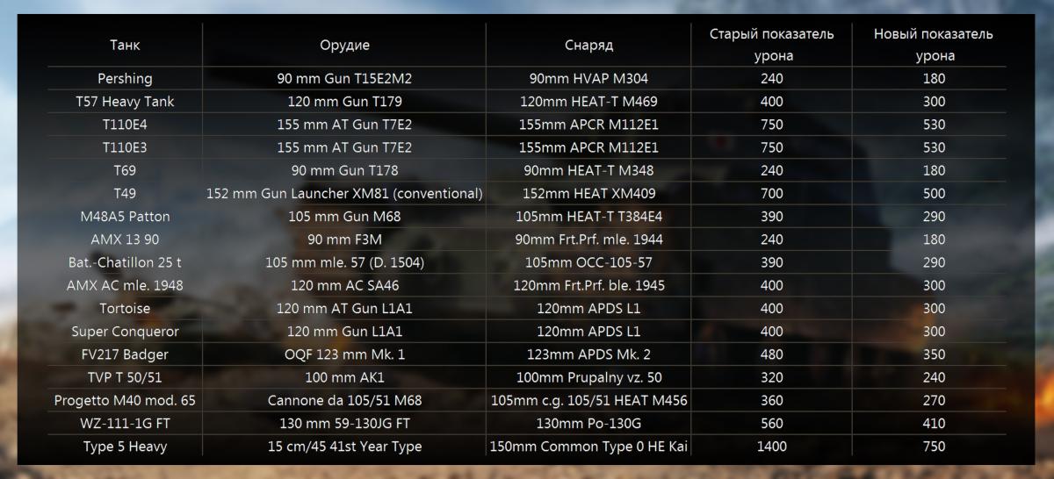The height and width of the screenshot is (479, 1054).
Task: Click "155 mm AT Gun T7E2" in T110E4 row
Action: pos(344,124)
